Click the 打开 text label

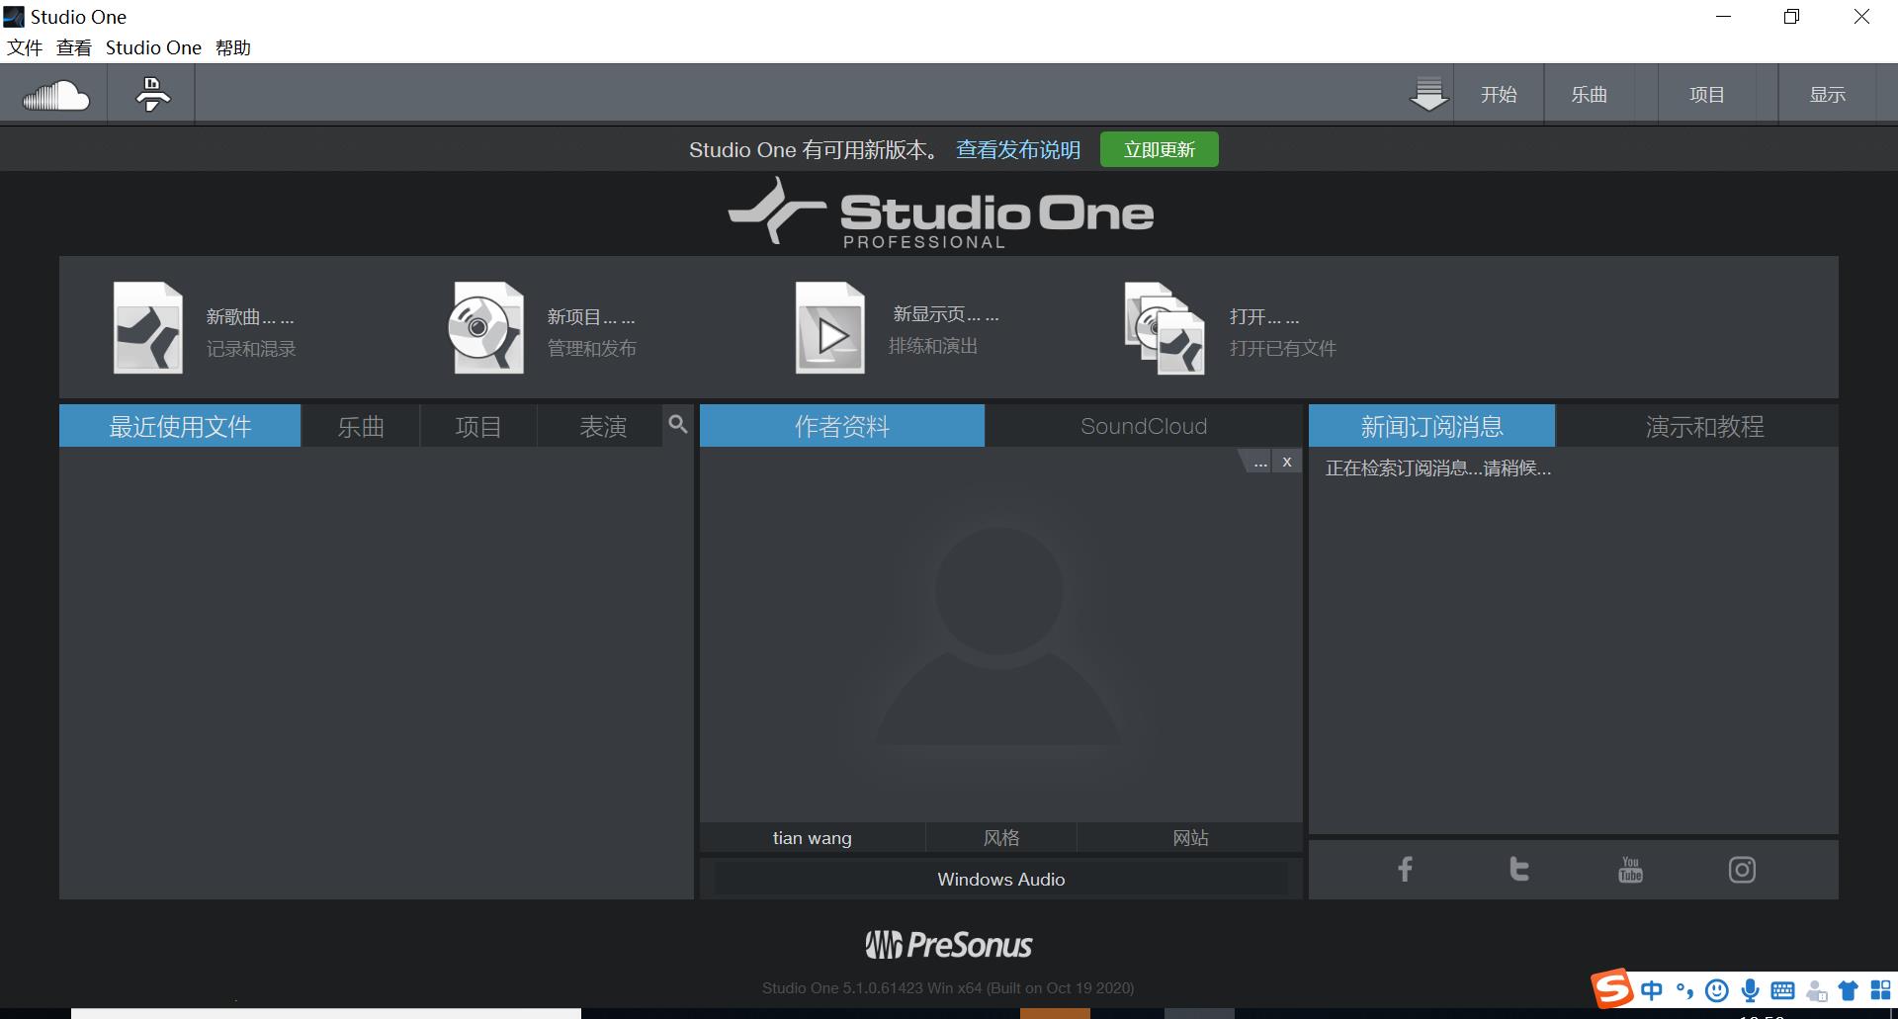click(1264, 317)
